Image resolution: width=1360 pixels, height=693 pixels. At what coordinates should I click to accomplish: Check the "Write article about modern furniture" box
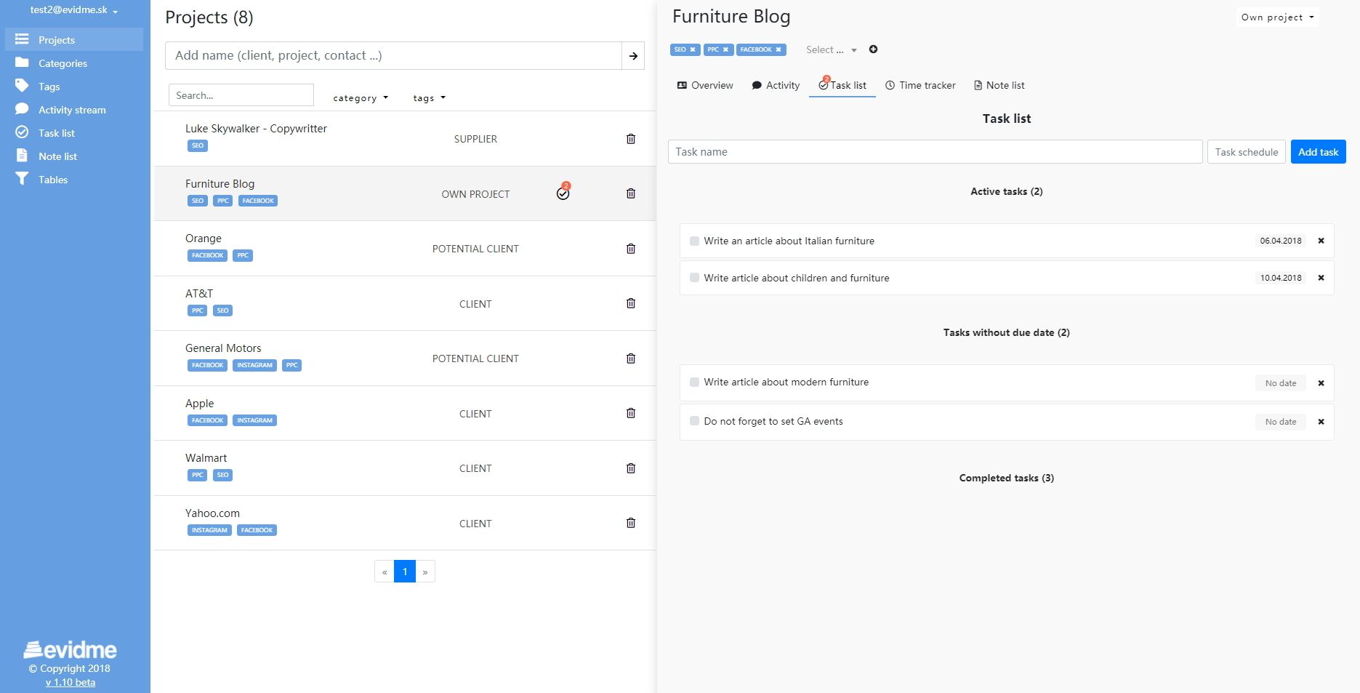point(694,382)
